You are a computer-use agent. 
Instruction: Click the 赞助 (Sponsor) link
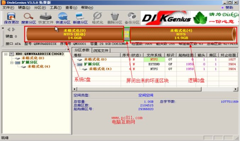(x=229, y=7)
